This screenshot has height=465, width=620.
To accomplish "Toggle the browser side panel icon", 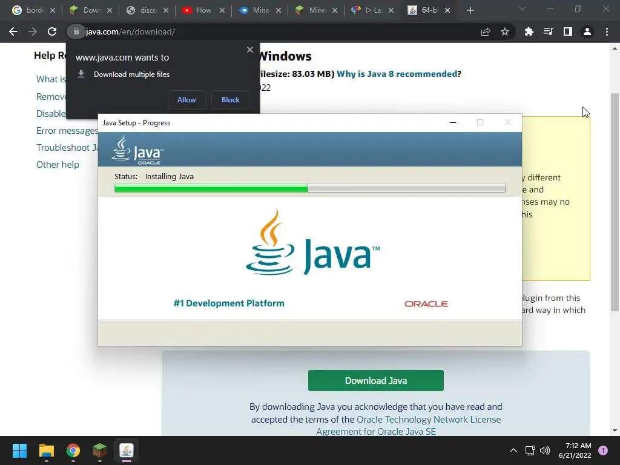I will 568,31.
